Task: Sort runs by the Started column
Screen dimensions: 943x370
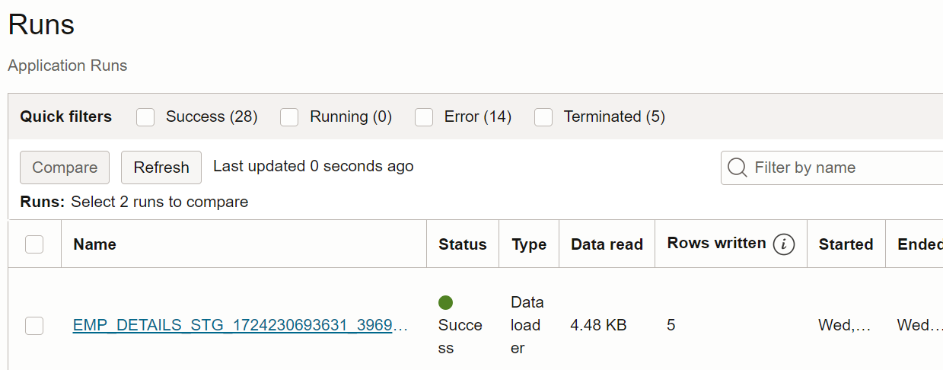Action: pos(846,244)
